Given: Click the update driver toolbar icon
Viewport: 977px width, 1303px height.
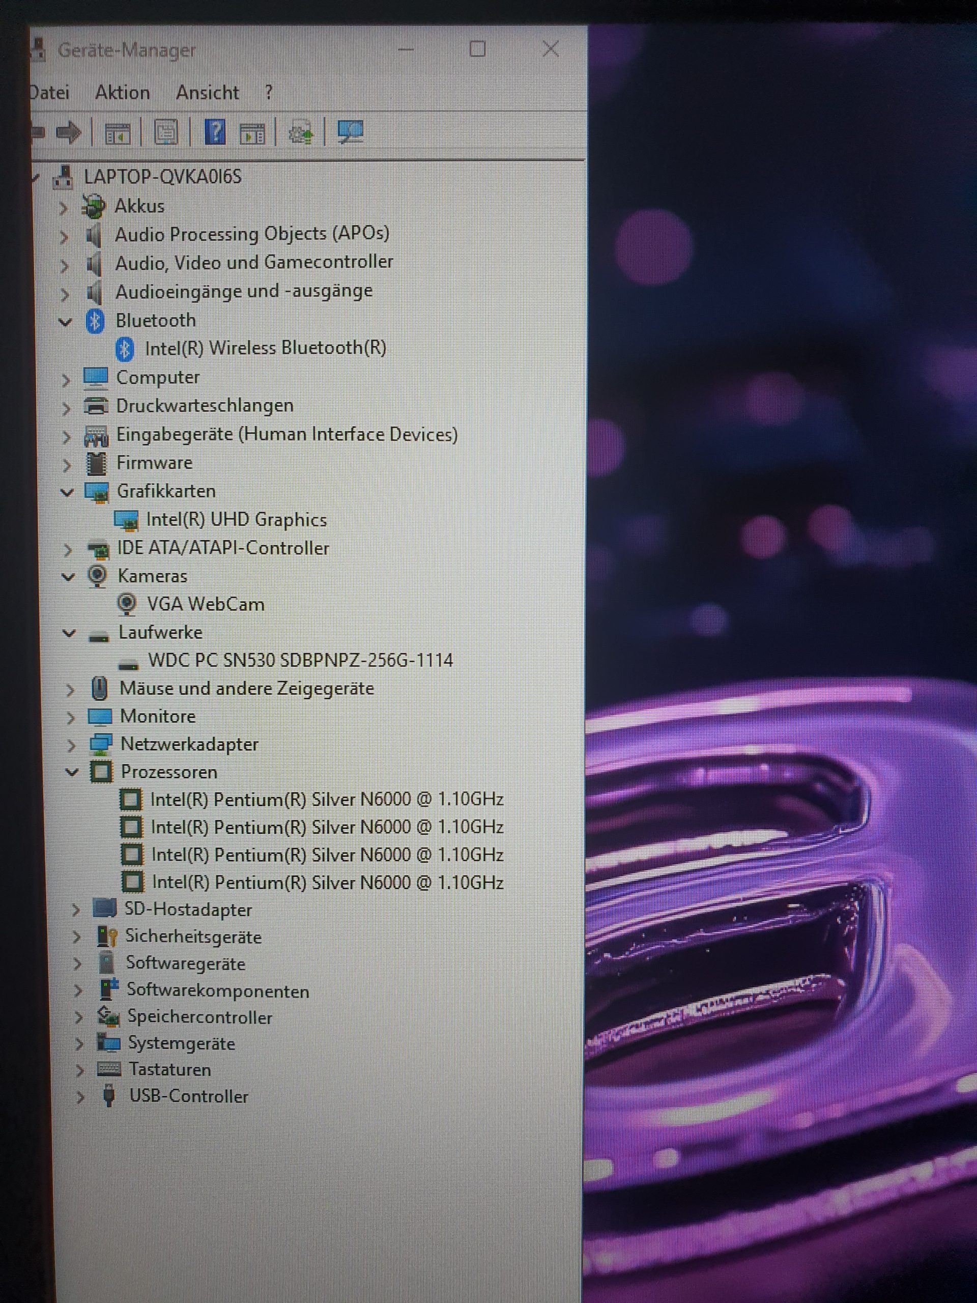Looking at the screenshot, I should coord(301,133).
